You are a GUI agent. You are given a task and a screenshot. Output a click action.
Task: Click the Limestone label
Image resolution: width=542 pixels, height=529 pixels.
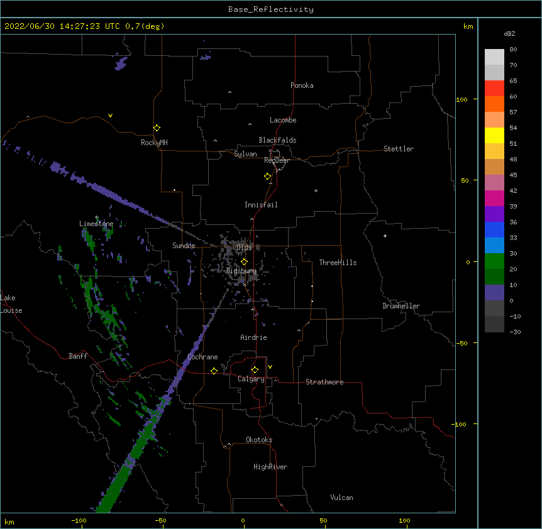(96, 224)
